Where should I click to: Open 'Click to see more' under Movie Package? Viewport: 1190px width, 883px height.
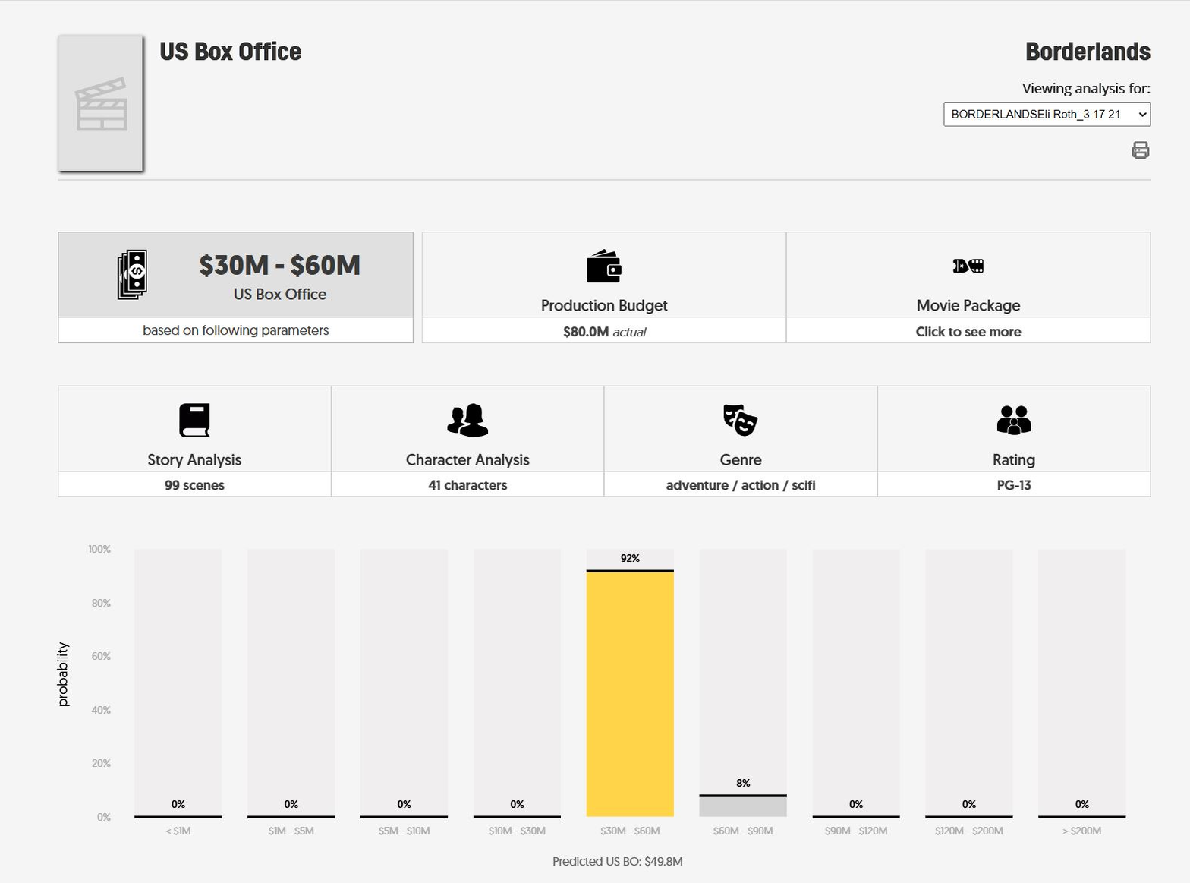[x=968, y=332]
